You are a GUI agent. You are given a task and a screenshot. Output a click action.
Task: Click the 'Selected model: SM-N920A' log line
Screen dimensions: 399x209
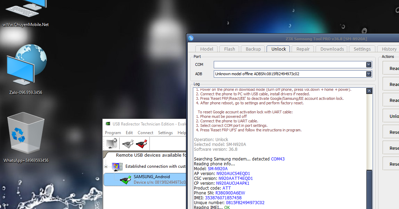pyautogui.click(x=220, y=145)
